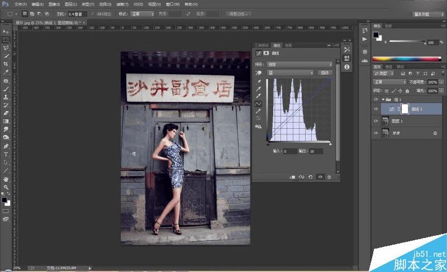Select the Hand tool
The image size is (447, 272).
click(x=6, y=178)
